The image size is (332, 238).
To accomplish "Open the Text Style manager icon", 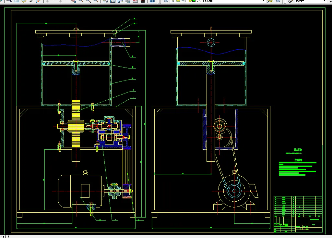I will (291, 1).
